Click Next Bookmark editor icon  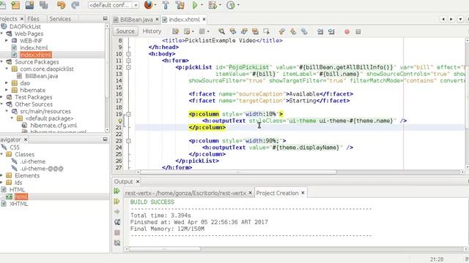coord(293,31)
